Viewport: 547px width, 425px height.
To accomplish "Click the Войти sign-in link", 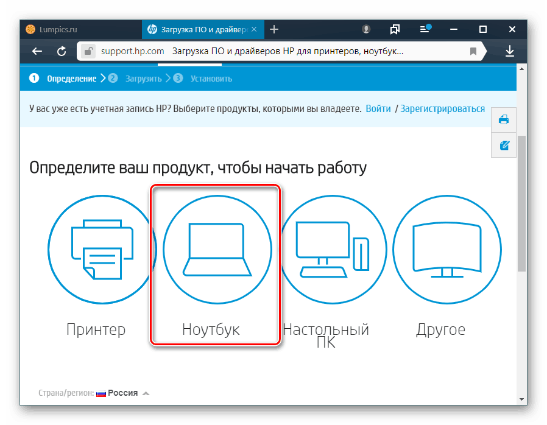I will click(x=378, y=108).
